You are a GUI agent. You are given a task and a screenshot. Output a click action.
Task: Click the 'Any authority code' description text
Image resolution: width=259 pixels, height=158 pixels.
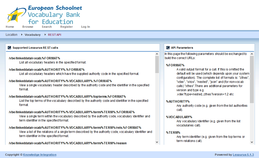(212, 108)
